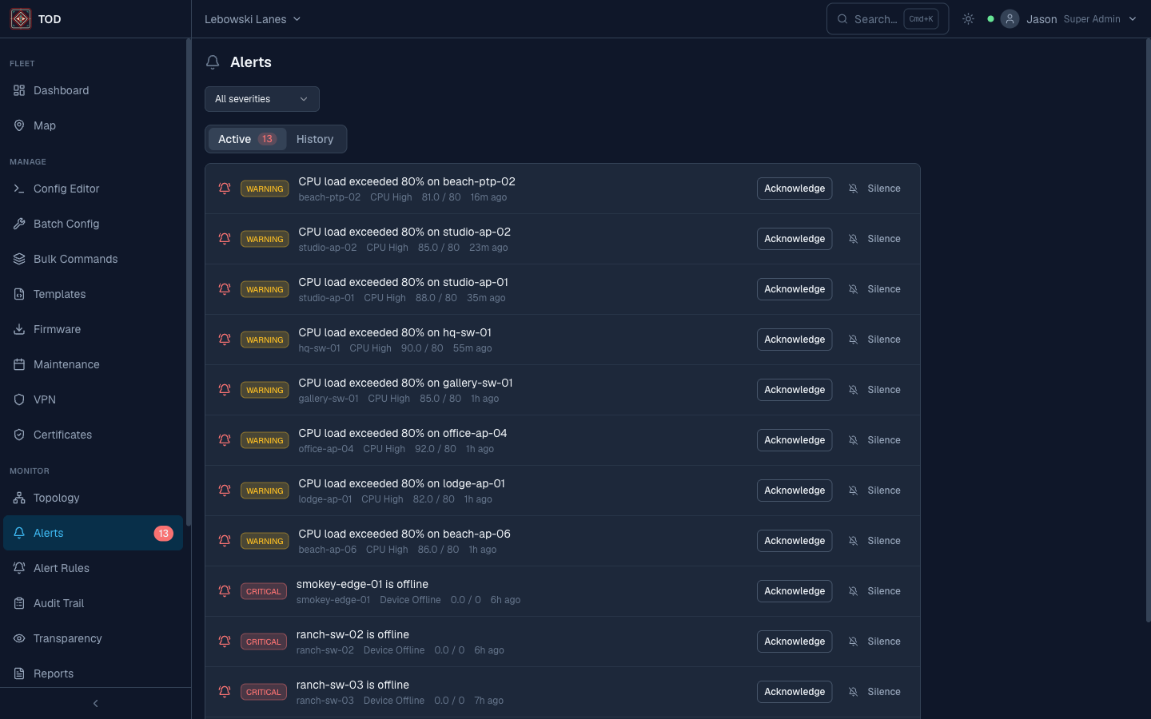
Task: Acknowledge the hq-sw-01 CPU alert
Action: [794, 339]
